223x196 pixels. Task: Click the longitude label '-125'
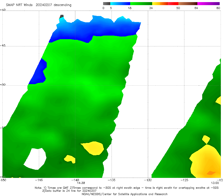coord(184,180)
